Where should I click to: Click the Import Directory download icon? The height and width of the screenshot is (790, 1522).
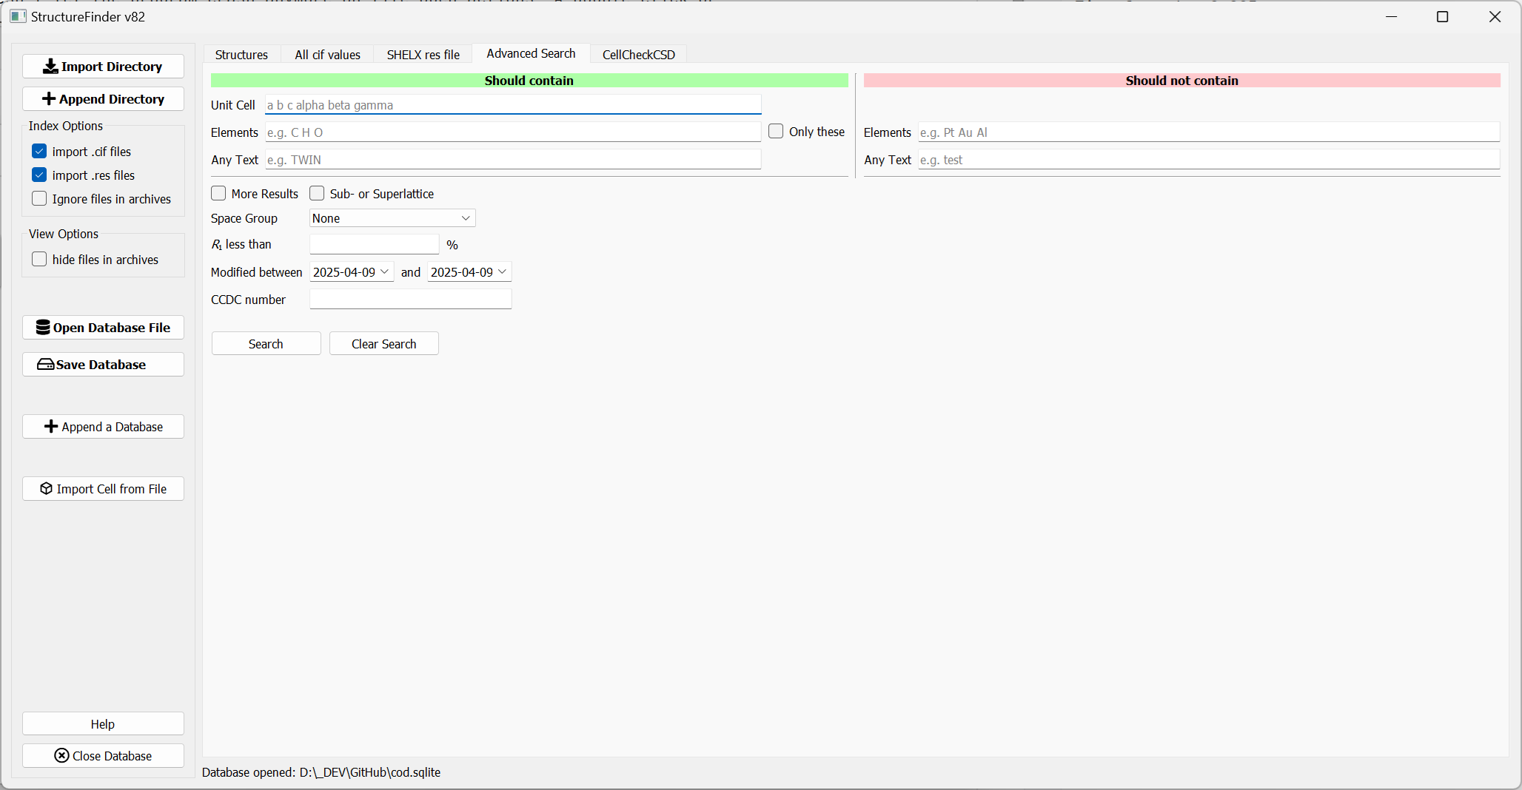pyautogui.click(x=50, y=67)
